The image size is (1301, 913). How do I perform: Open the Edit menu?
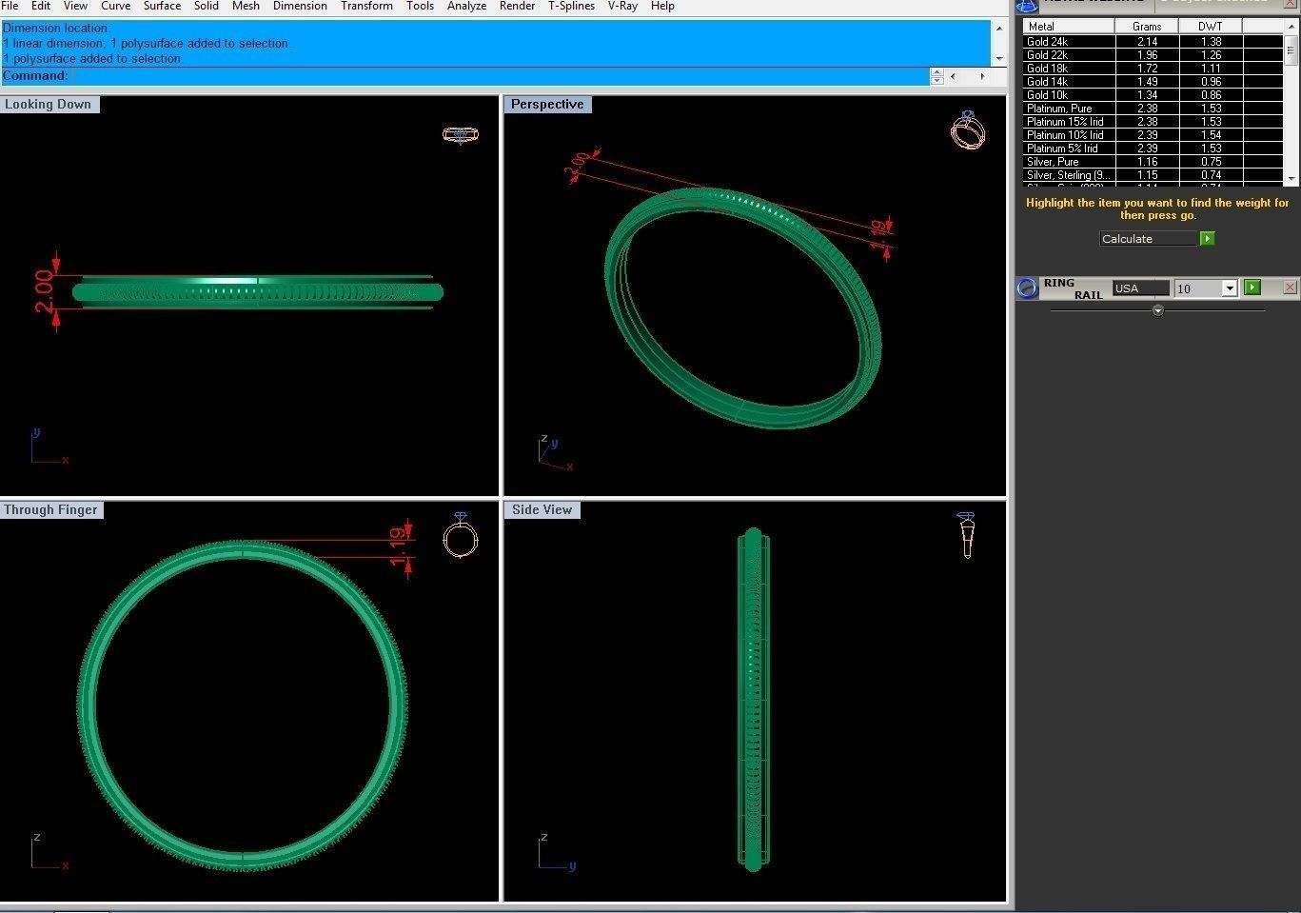[x=41, y=6]
